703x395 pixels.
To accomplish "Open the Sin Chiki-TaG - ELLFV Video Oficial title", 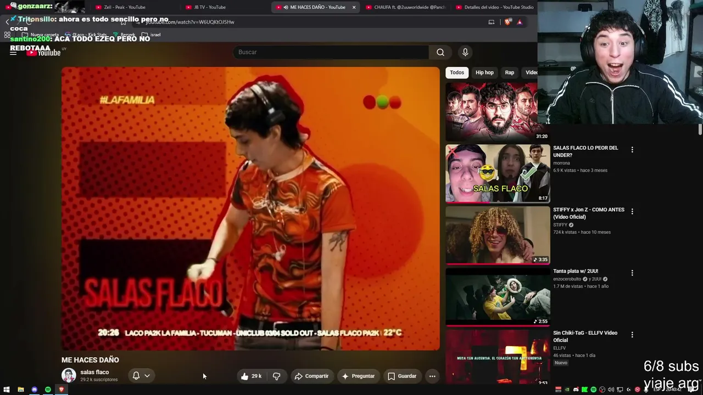I will point(585,336).
